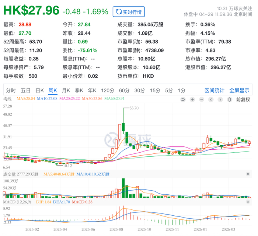The height and width of the screenshot is (236, 258).
Task: Switch to the 日K daily chart tab
Action: 39,90
